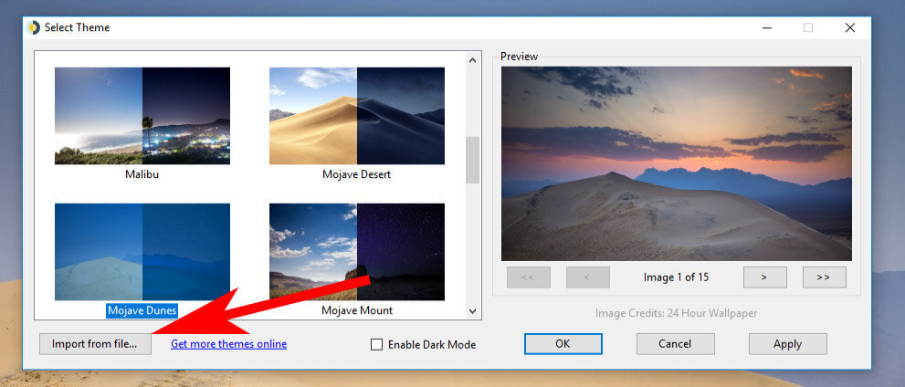Click the theme list scroll down arrow
The image size is (905, 387).
tap(473, 311)
